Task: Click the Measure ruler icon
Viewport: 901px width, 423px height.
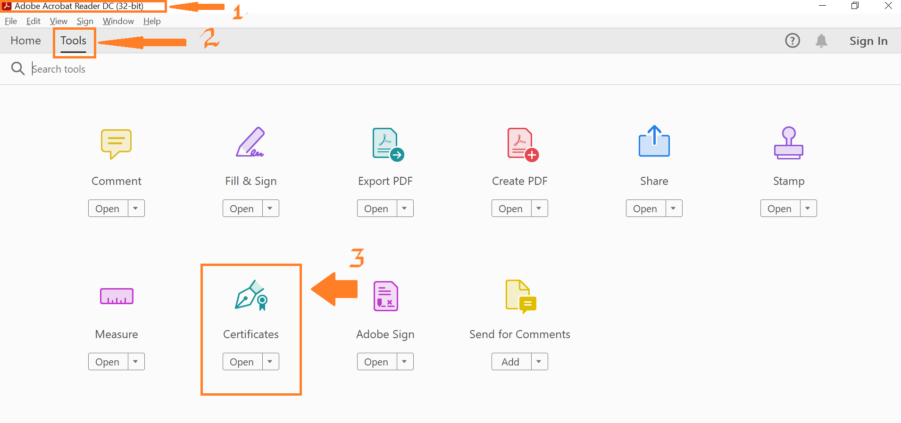Action: [117, 297]
